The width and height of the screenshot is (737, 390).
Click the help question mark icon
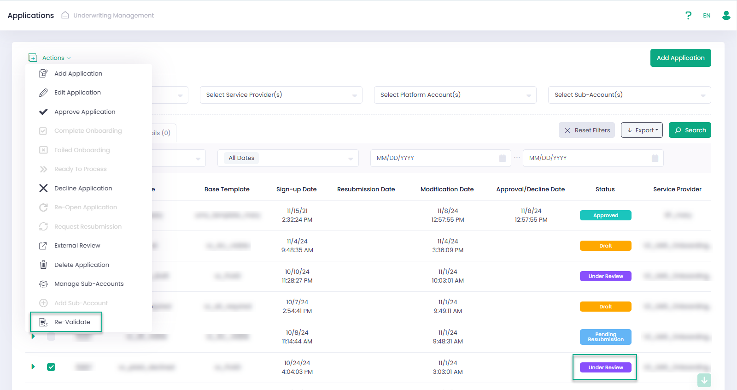click(x=688, y=16)
